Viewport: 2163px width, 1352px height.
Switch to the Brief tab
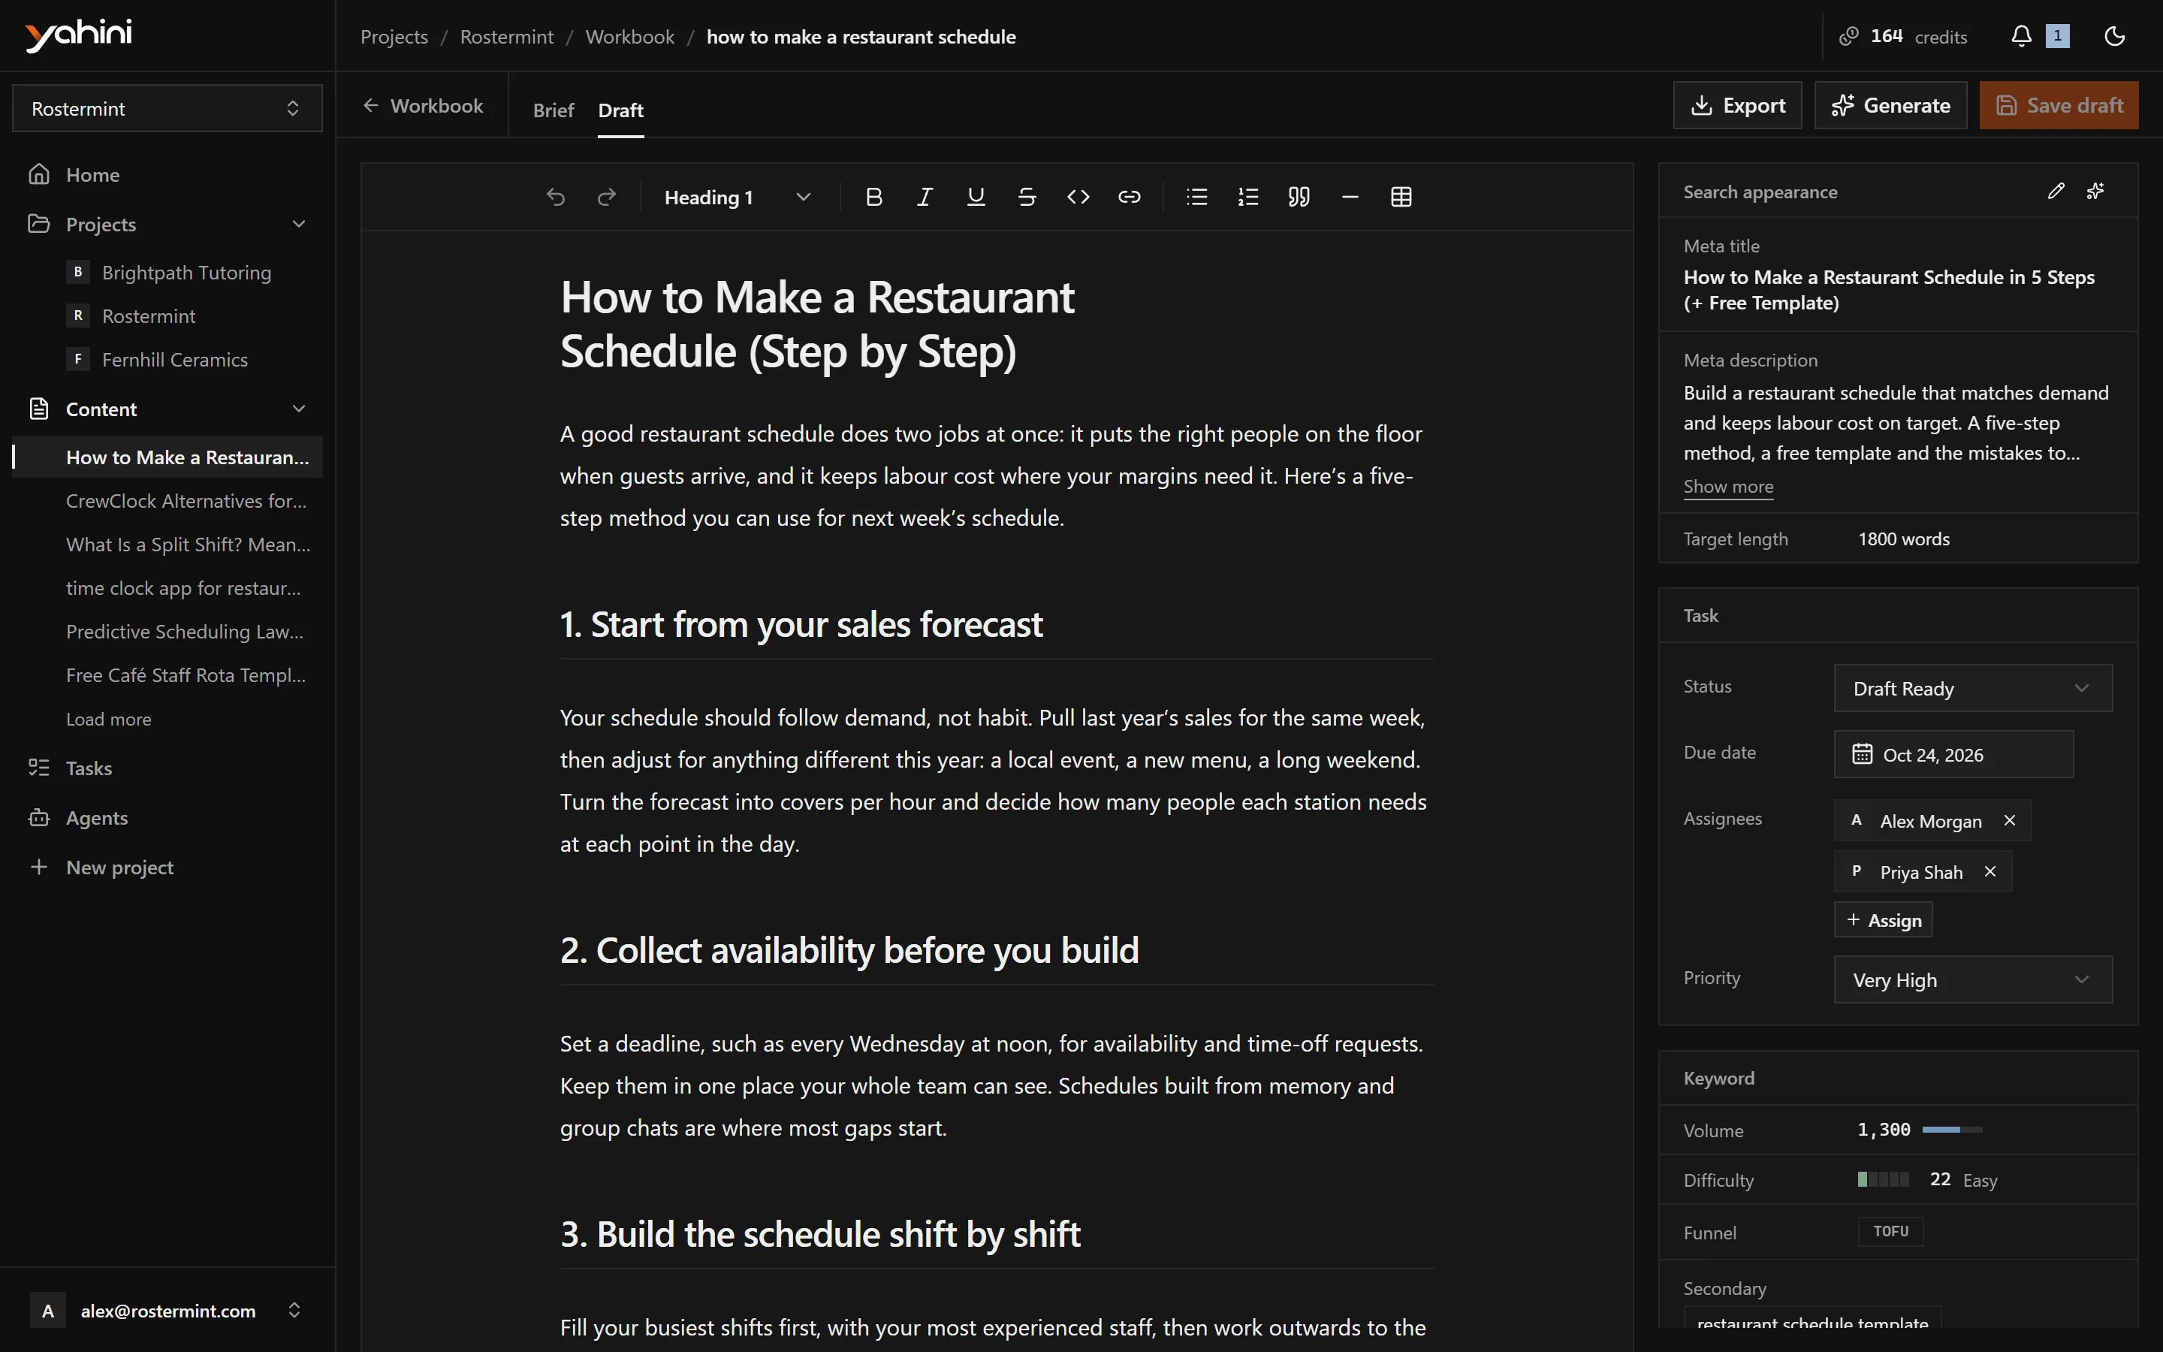click(x=554, y=110)
